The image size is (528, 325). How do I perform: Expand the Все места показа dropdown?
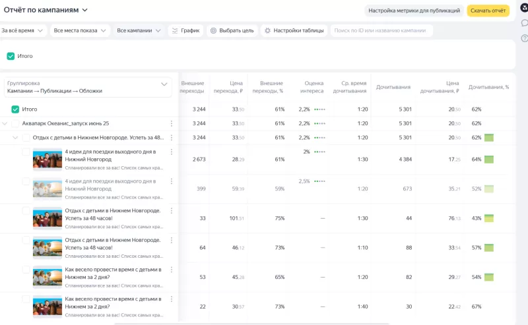coord(79,30)
